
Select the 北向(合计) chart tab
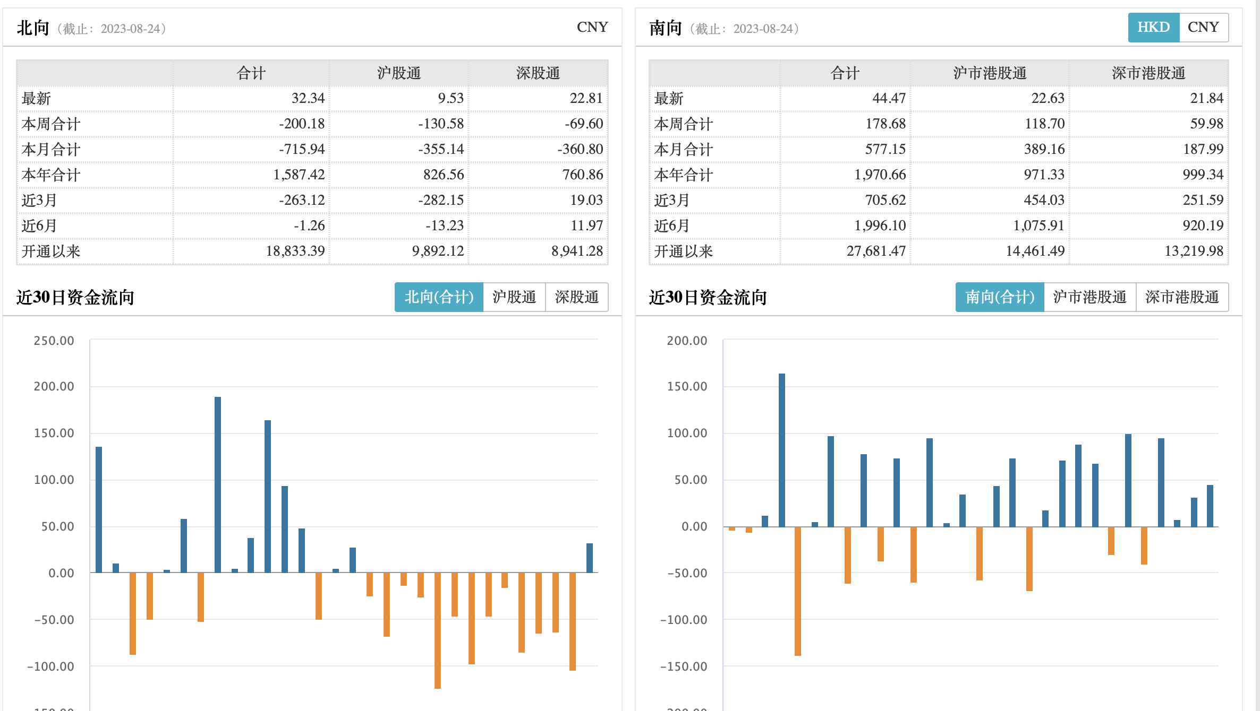pyautogui.click(x=439, y=297)
